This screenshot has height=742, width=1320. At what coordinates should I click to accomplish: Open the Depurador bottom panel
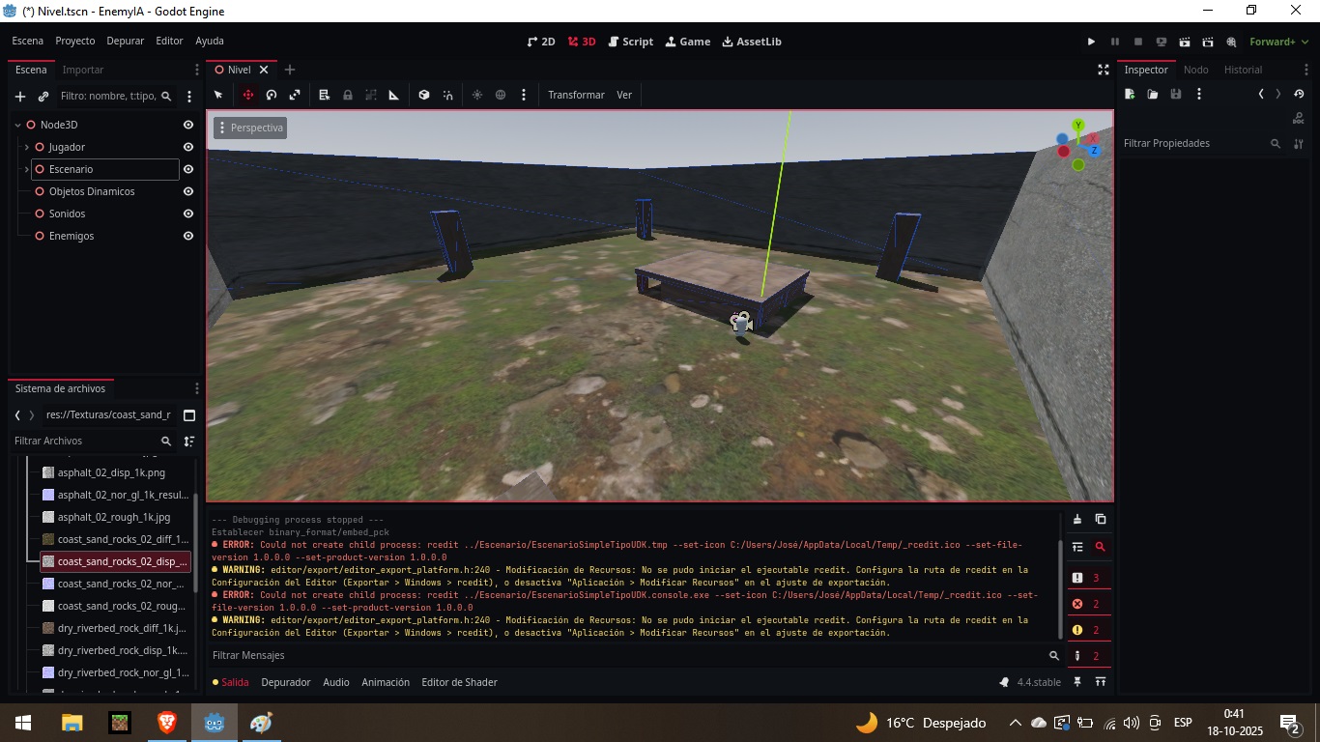[x=286, y=682]
